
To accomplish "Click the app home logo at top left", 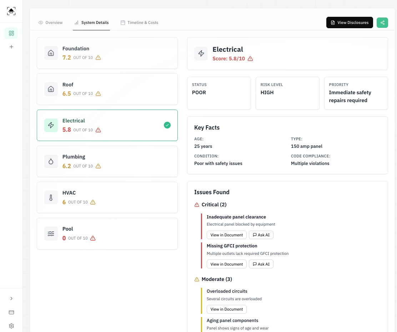I will (11, 11).
